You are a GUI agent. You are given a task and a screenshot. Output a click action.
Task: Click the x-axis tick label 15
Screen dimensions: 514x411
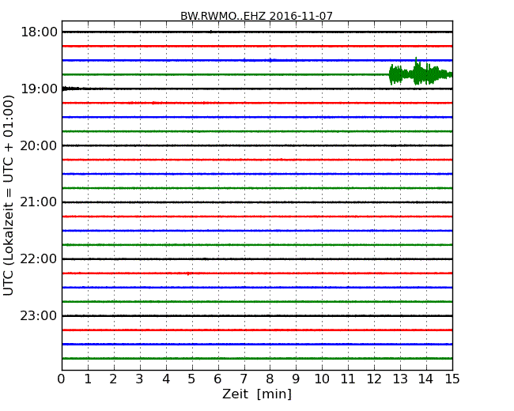click(452, 379)
